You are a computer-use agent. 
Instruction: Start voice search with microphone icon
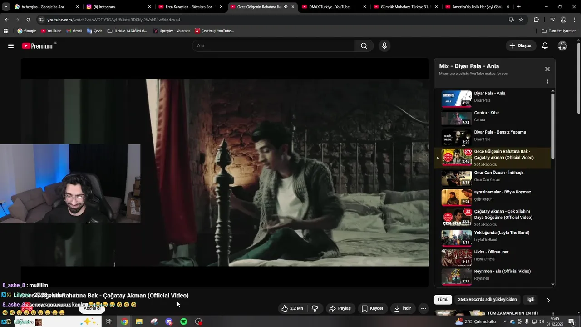point(384,46)
